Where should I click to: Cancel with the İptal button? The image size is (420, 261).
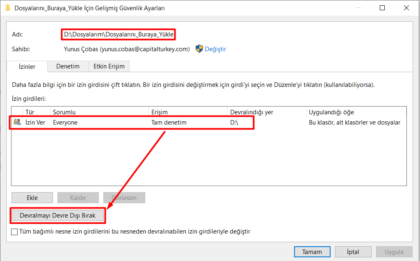pyautogui.click(x=353, y=252)
